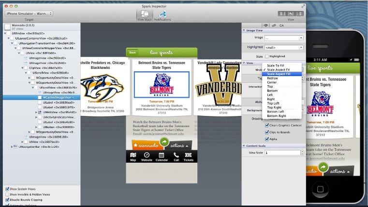368x207 pixels.
Task: Collapse the ClipView tree node
Action: coord(23,68)
